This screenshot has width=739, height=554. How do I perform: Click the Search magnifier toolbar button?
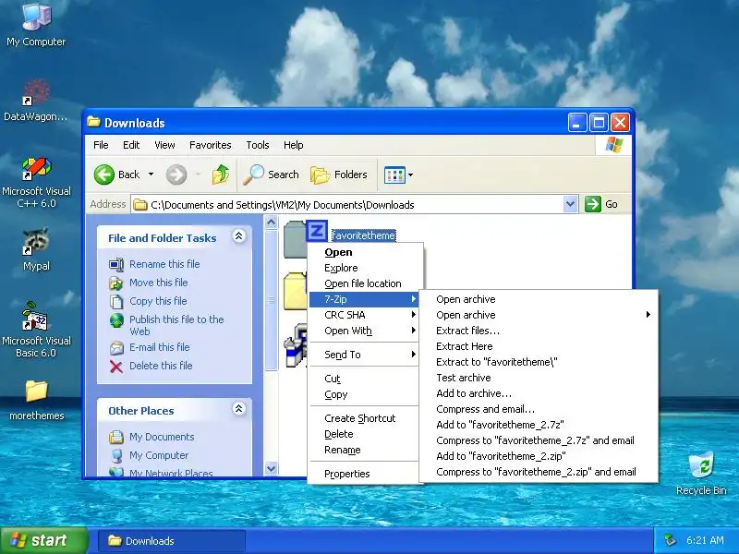pyautogui.click(x=271, y=175)
